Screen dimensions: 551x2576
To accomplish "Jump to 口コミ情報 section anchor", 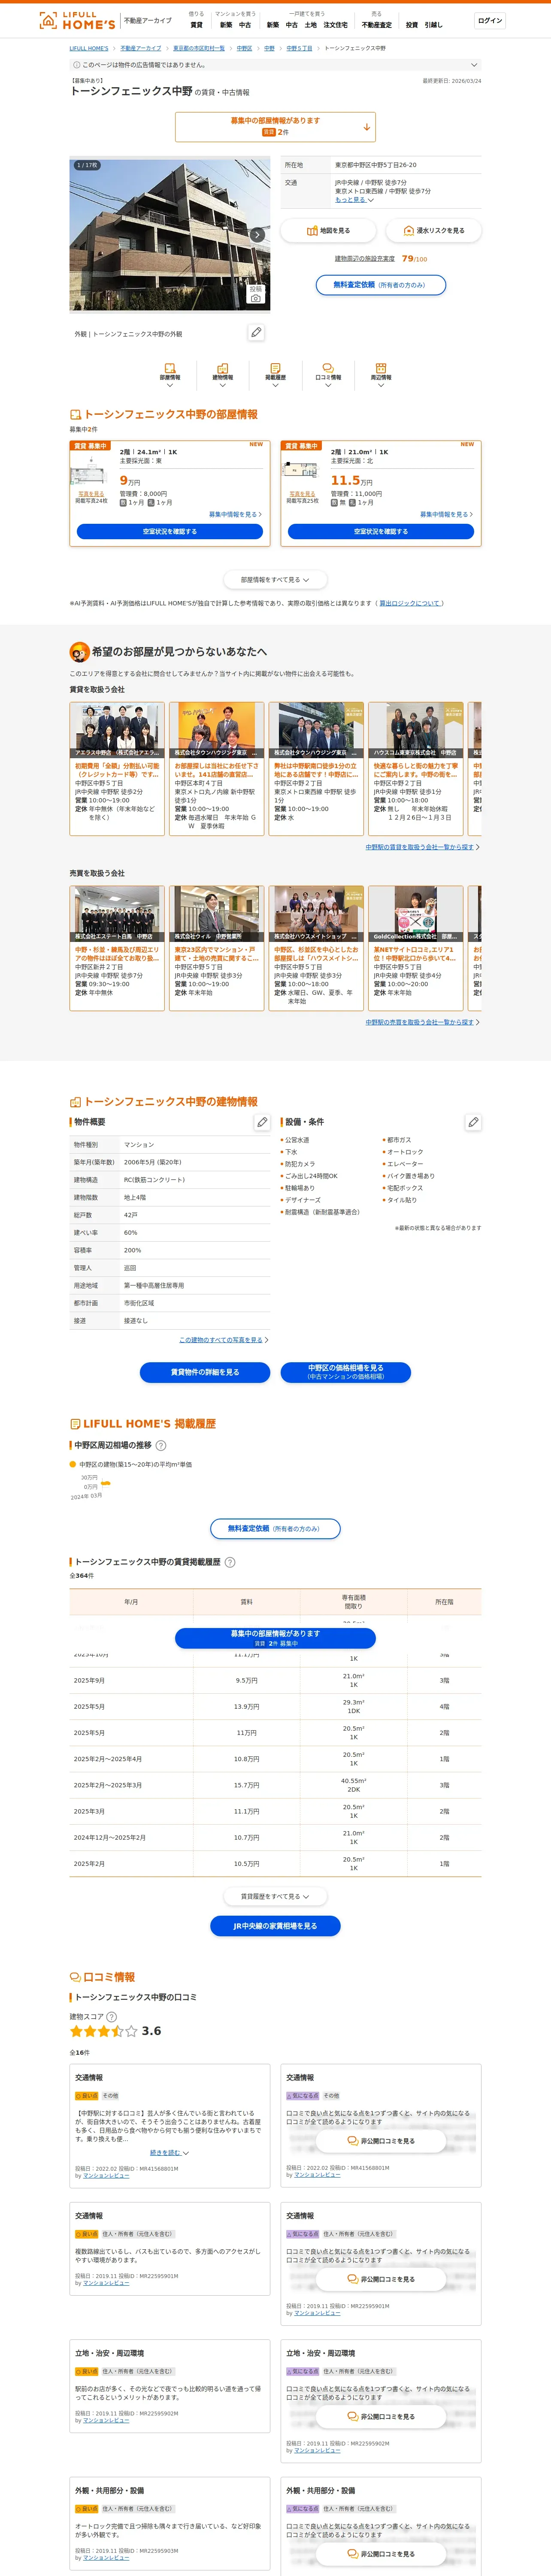I will pyautogui.click(x=328, y=375).
